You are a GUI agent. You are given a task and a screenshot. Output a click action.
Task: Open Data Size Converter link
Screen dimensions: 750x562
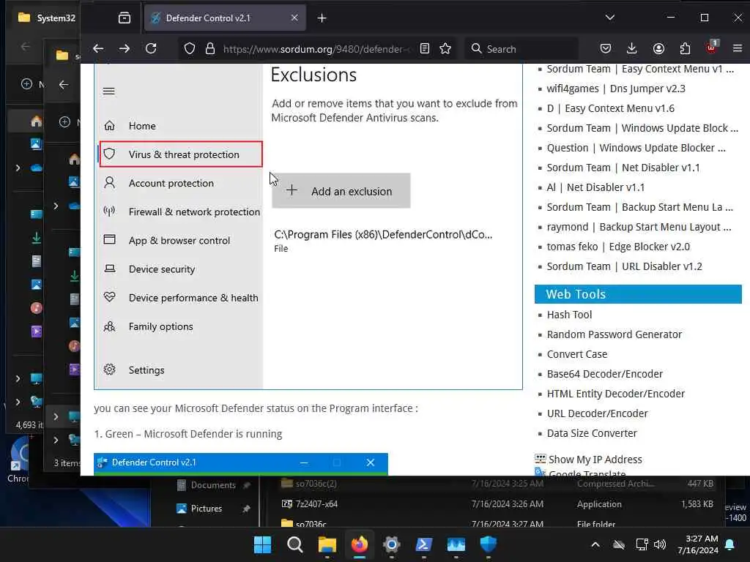click(592, 433)
